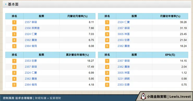
Task: Click the 基本面 section title
Action: [x=13, y=4]
